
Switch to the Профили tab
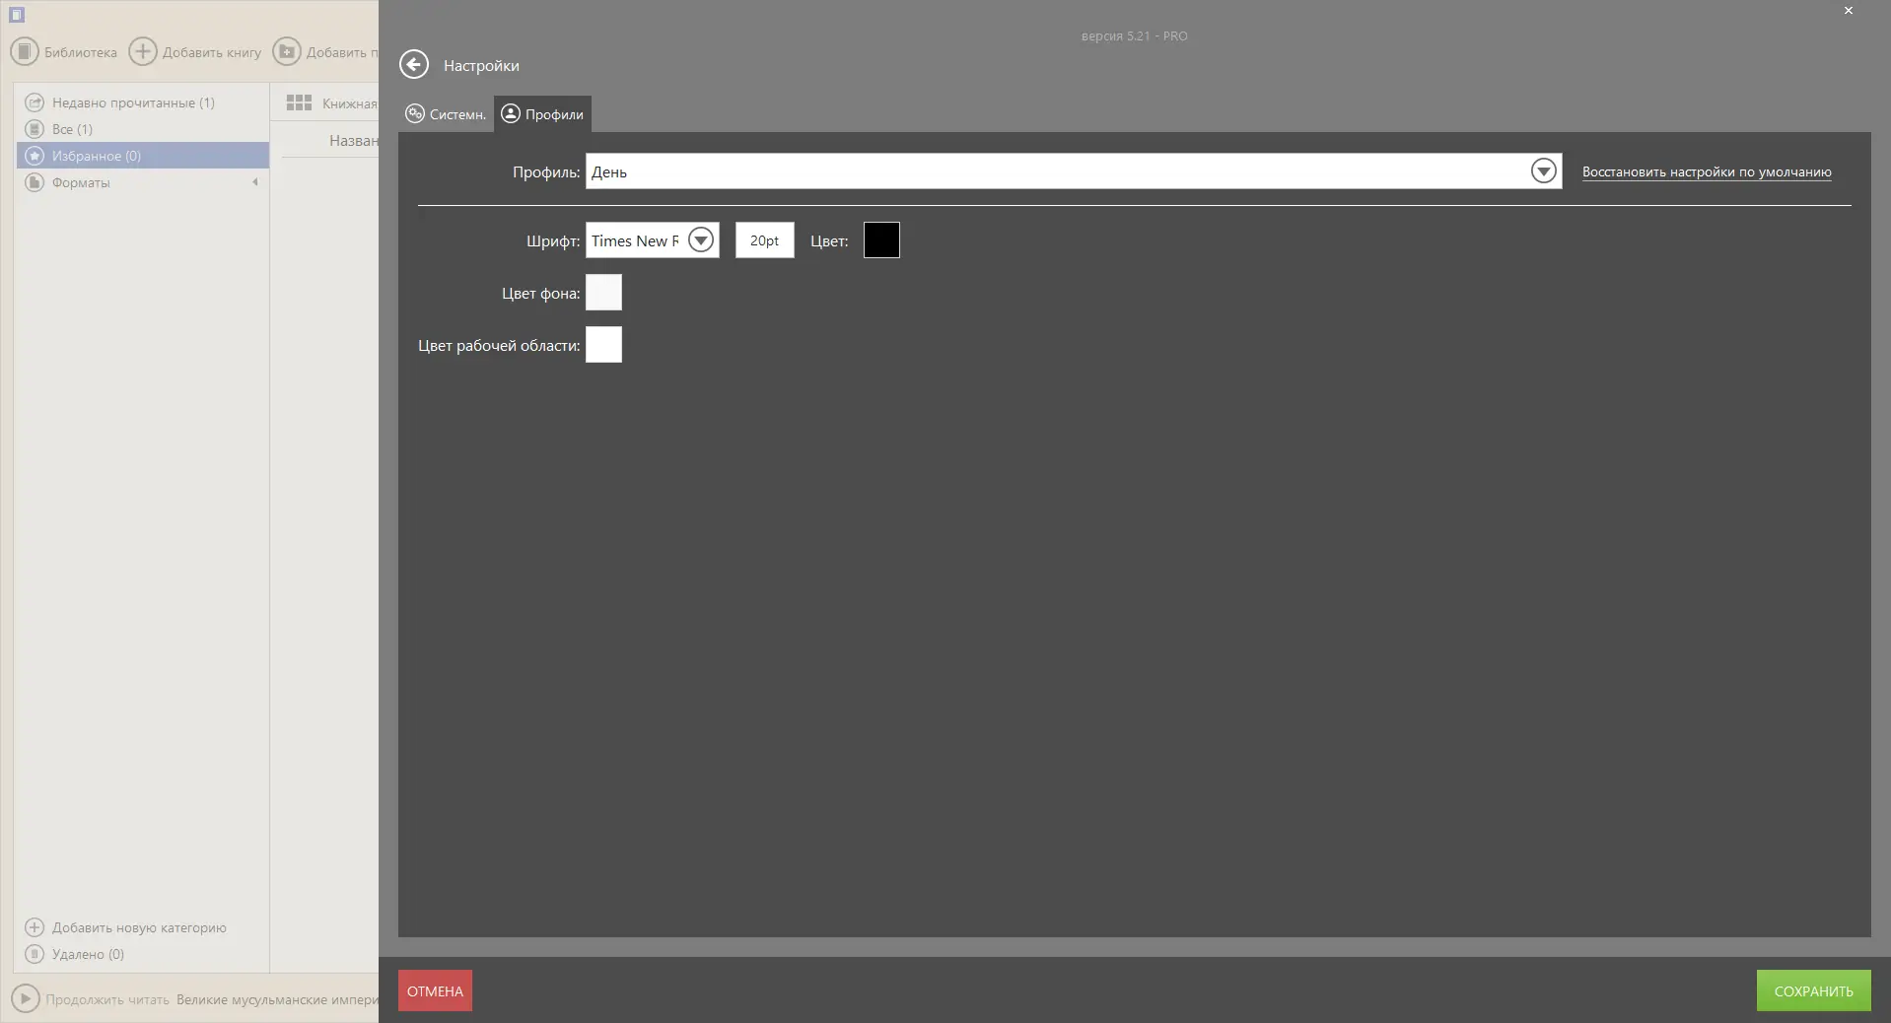[x=542, y=114]
